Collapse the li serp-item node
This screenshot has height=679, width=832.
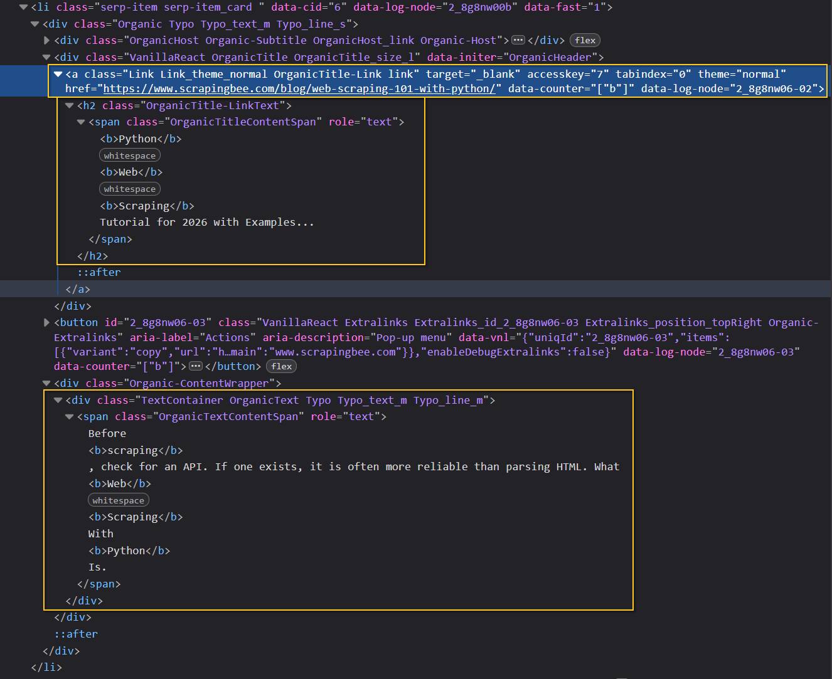coord(23,8)
